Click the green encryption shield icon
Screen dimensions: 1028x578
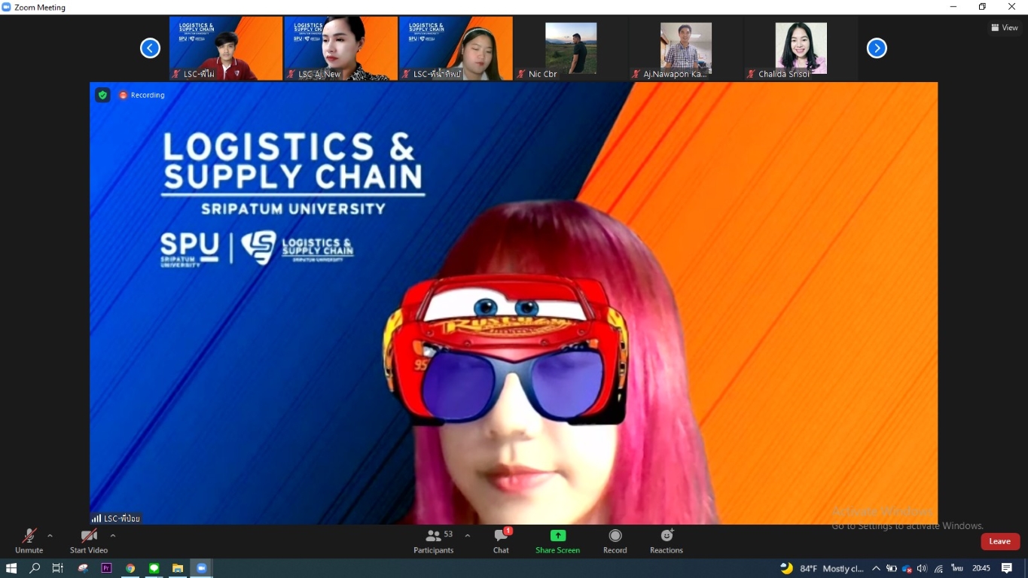(x=102, y=95)
